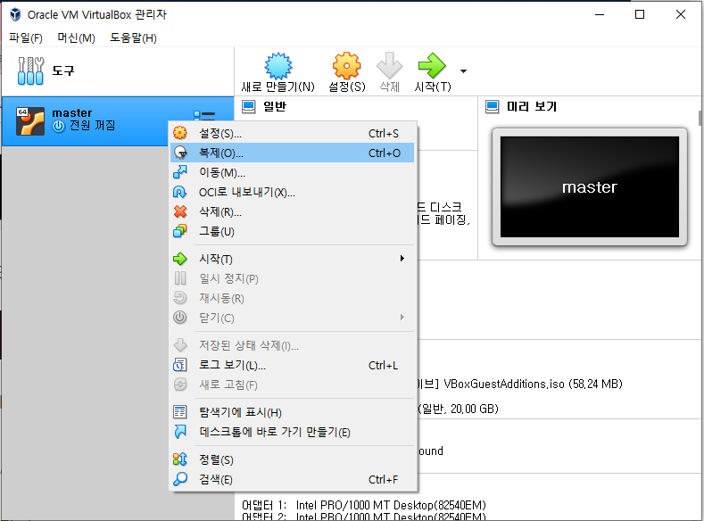Choose 복제(O)... in context menu

pyautogui.click(x=293, y=153)
